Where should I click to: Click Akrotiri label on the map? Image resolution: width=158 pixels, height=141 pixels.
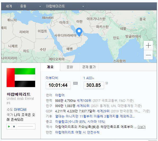[x=48, y=18]
